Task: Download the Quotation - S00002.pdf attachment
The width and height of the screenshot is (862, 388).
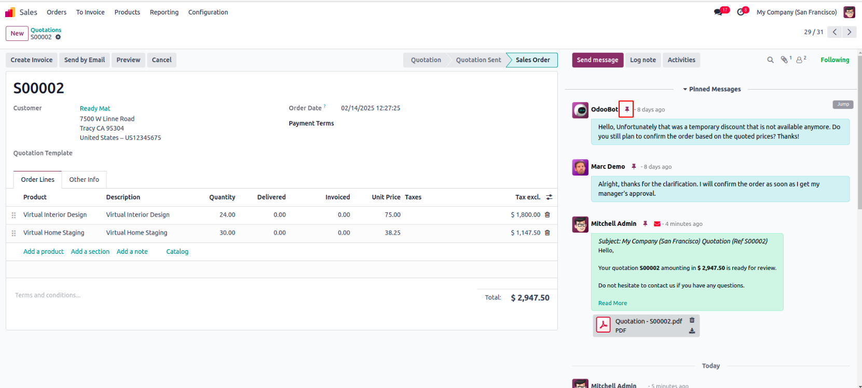Action: 692,330
